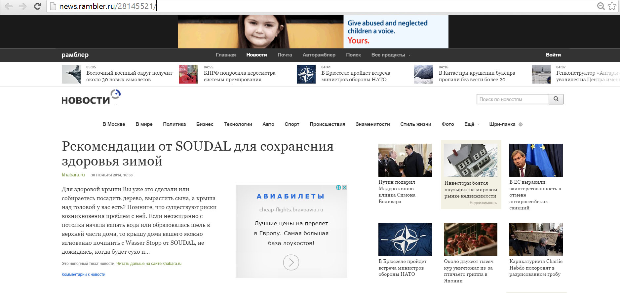620x293 pixels.
Task: Click the NATO emblem thumbnail in ticker
Action: pyautogui.click(x=306, y=74)
